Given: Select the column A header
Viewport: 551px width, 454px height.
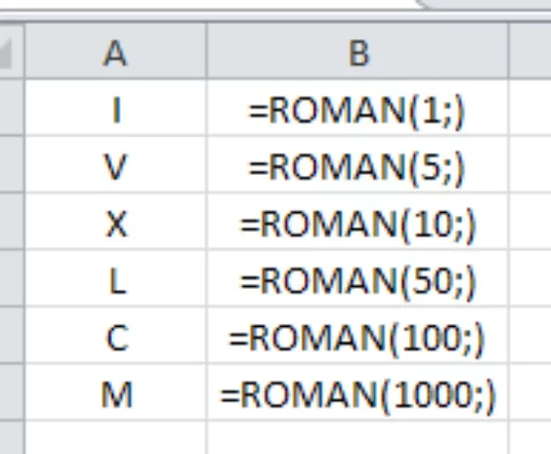Looking at the screenshot, I should (116, 53).
